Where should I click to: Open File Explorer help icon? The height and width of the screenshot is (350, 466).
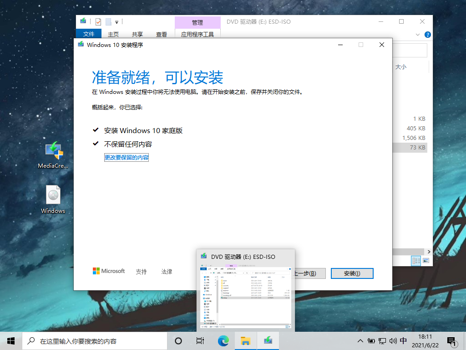[428, 35]
